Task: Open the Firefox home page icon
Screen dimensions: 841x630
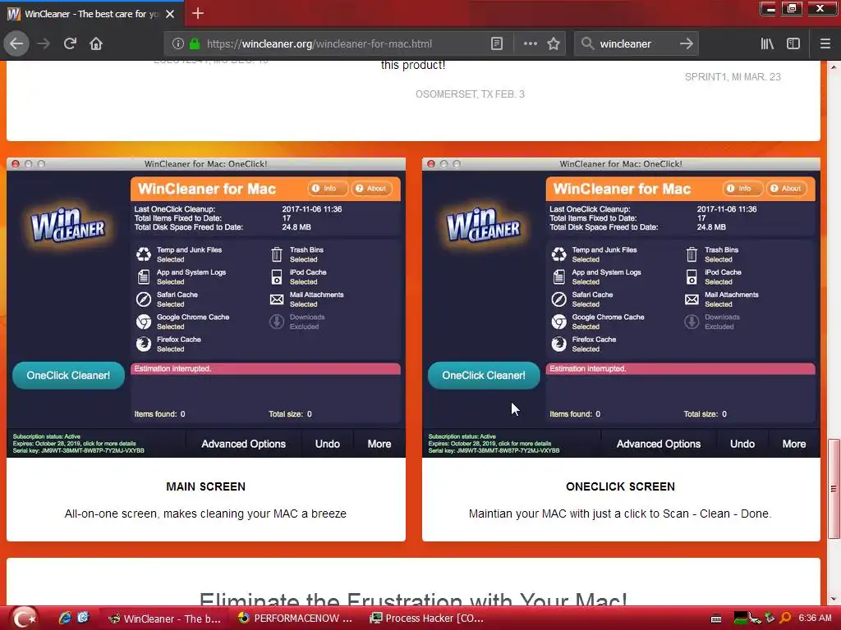Action: coord(96,43)
